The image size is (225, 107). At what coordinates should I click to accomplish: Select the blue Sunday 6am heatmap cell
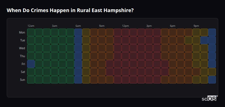click(x=78, y=80)
